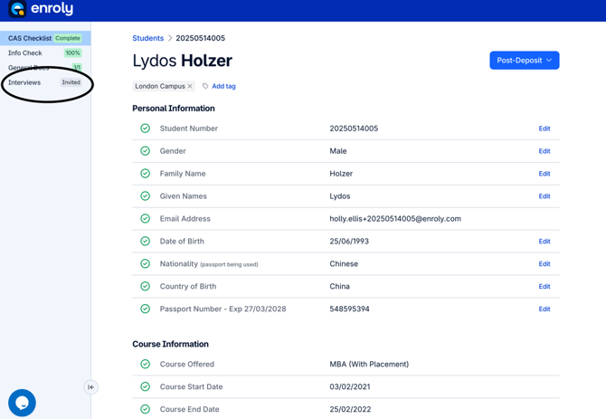The height and width of the screenshot is (419, 606).
Task: Click the Complete badge on CAS Checklist
Action: tap(68, 38)
